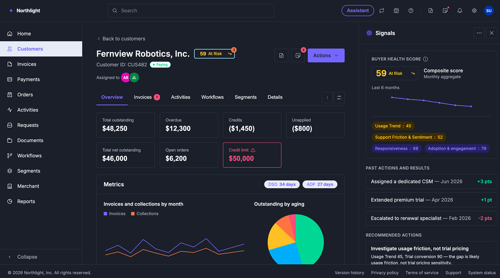Expand the Signals panel 59 At Risk score
This screenshot has width=500, height=278.
395,73
